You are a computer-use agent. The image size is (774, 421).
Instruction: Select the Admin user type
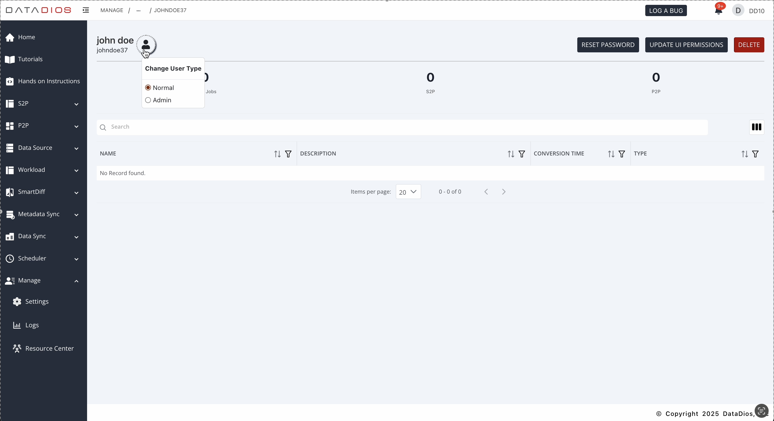click(x=148, y=100)
